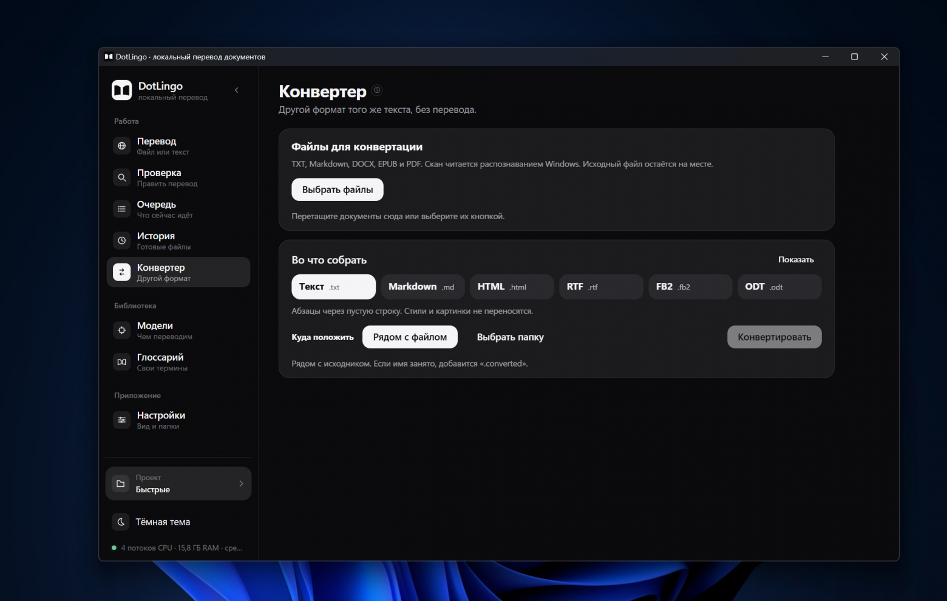Image resolution: width=947 pixels, height=601 pixels.
Task: Click the open-book icon next to Глоссарий
Action: 122,362
